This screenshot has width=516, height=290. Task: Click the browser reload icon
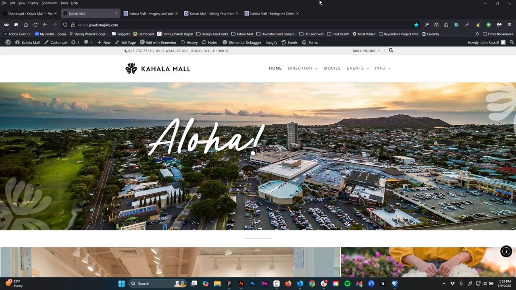(35, 25)
